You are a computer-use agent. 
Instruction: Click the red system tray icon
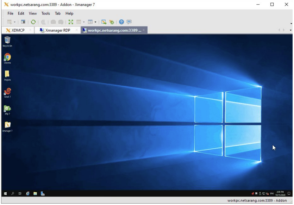click(252, 194)
